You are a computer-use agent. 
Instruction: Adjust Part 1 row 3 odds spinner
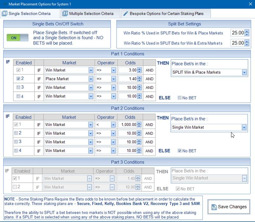(139, 88)
